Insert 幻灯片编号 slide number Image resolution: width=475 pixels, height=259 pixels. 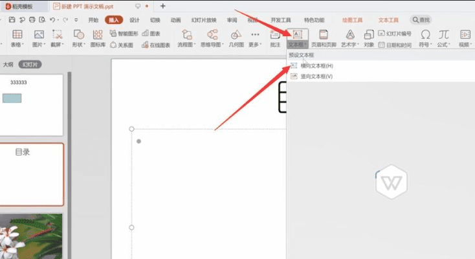pos(395,34)
